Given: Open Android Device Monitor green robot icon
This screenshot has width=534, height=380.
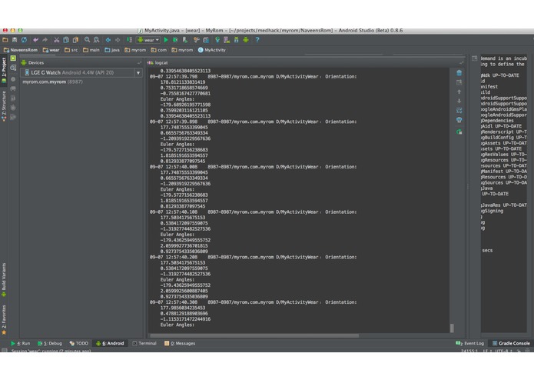Looking at the screenshot, I should click(x=246, y=40).
